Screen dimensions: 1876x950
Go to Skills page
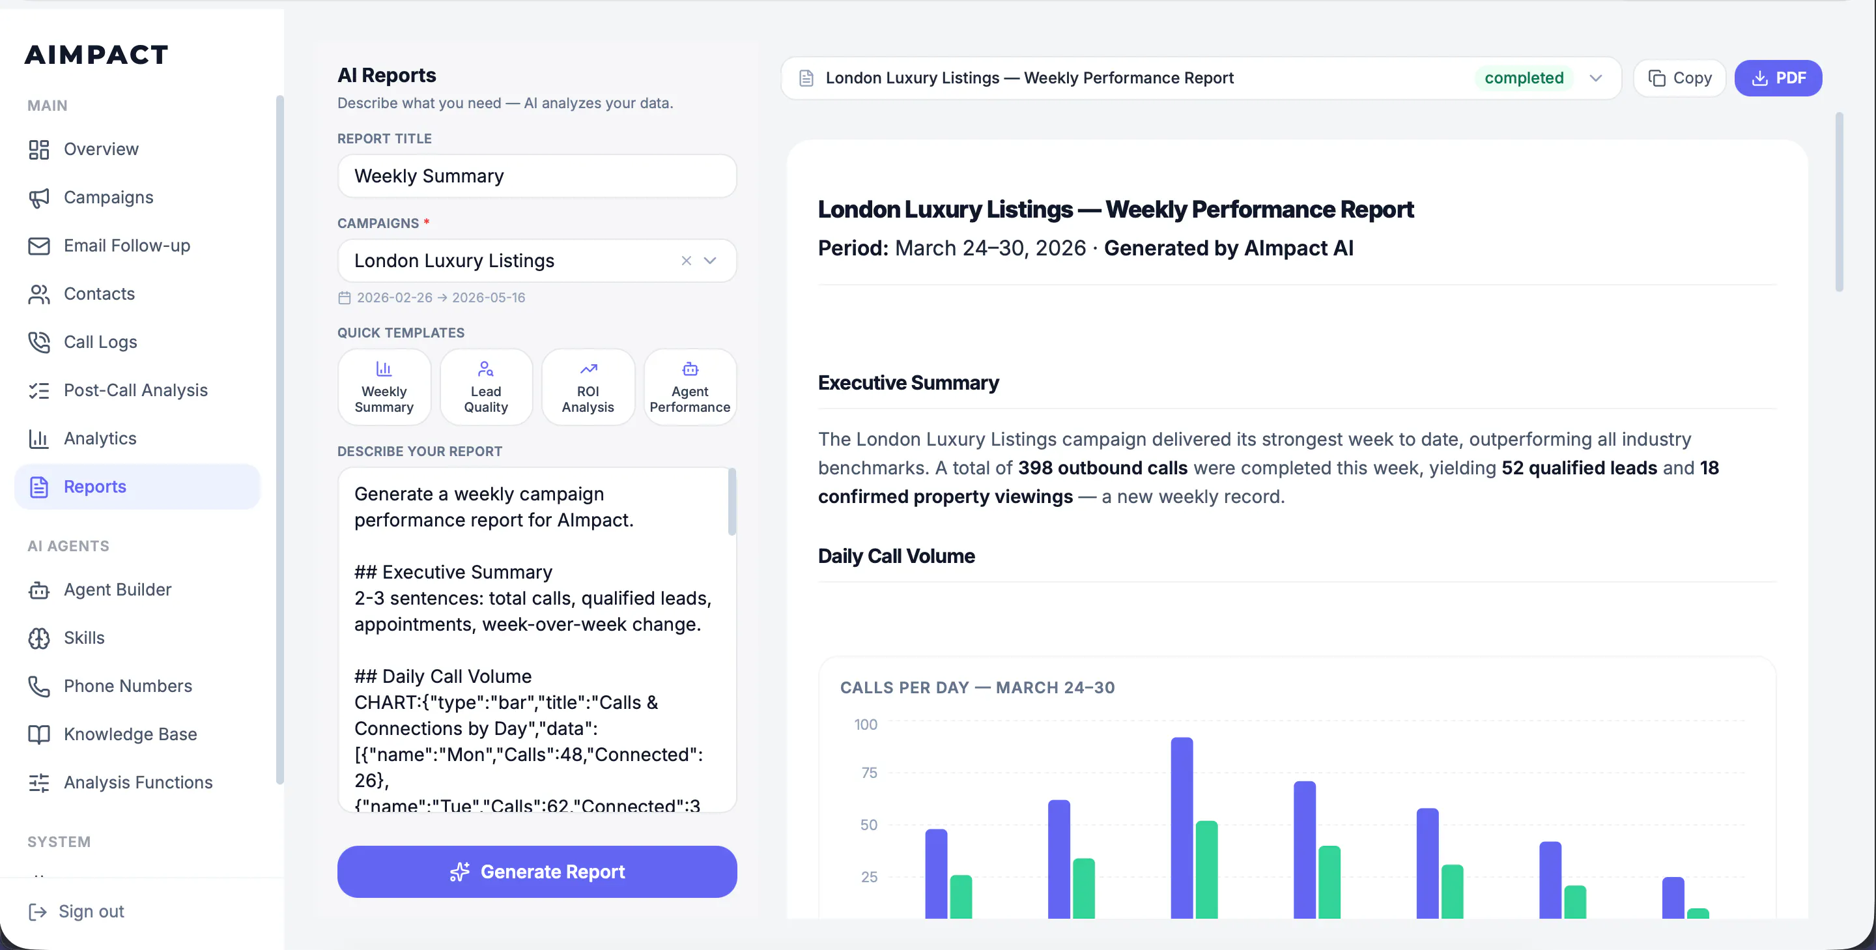pyautogui.click(x=137, y=637)
